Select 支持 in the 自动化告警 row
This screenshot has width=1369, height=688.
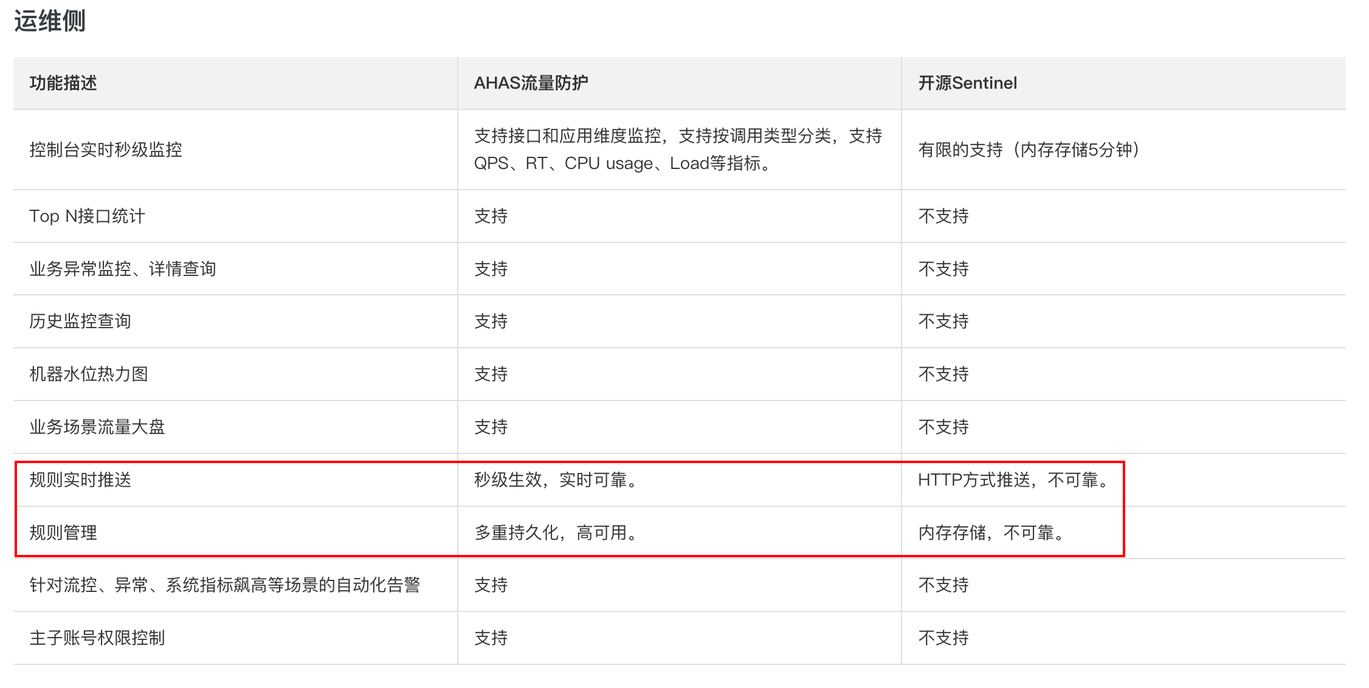[491, 585]
